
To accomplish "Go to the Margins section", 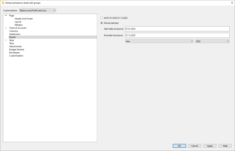I will pyautogui.click(x=18, y=25).
